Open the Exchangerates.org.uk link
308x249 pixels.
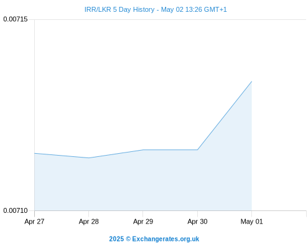coord(166,239)
